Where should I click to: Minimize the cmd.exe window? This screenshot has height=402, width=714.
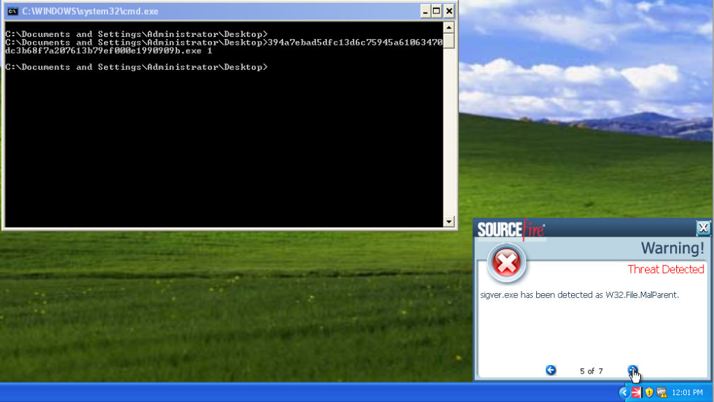pyautogui.click(x=425, y=11)
